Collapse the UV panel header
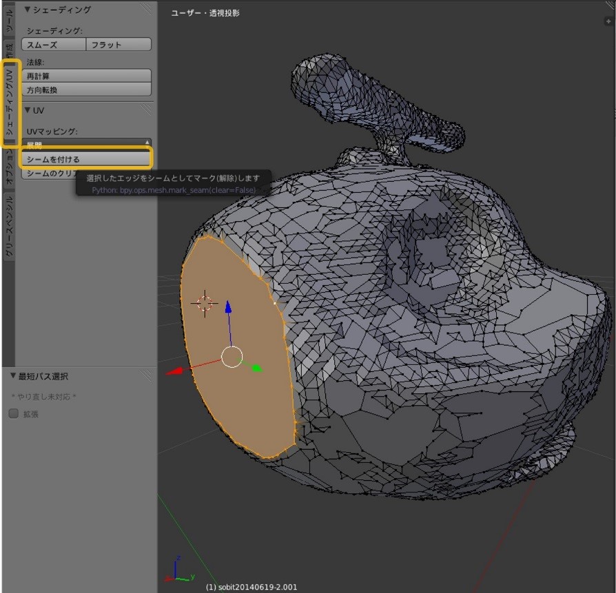This screenshot has height=593, width=616. (34, 110)
